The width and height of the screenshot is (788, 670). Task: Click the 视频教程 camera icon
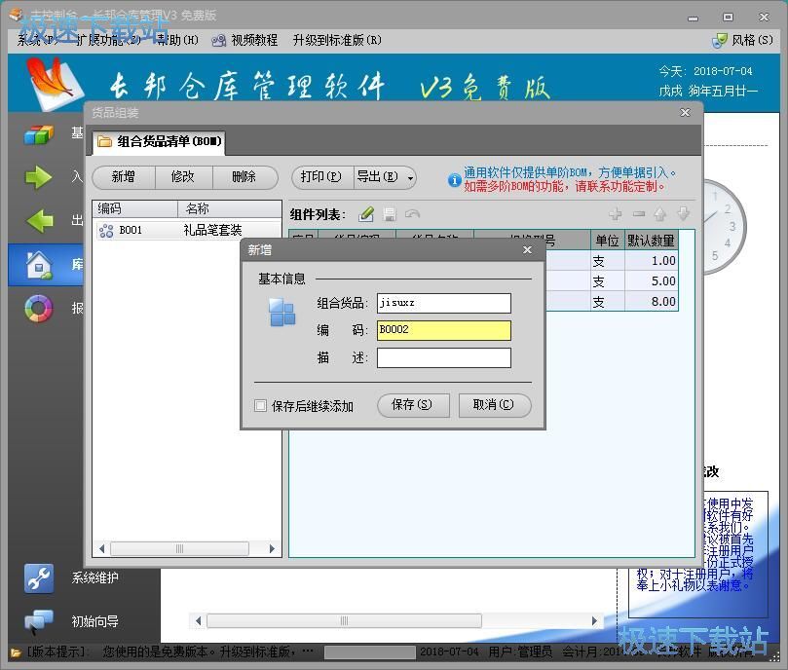[x=218, y=41]
